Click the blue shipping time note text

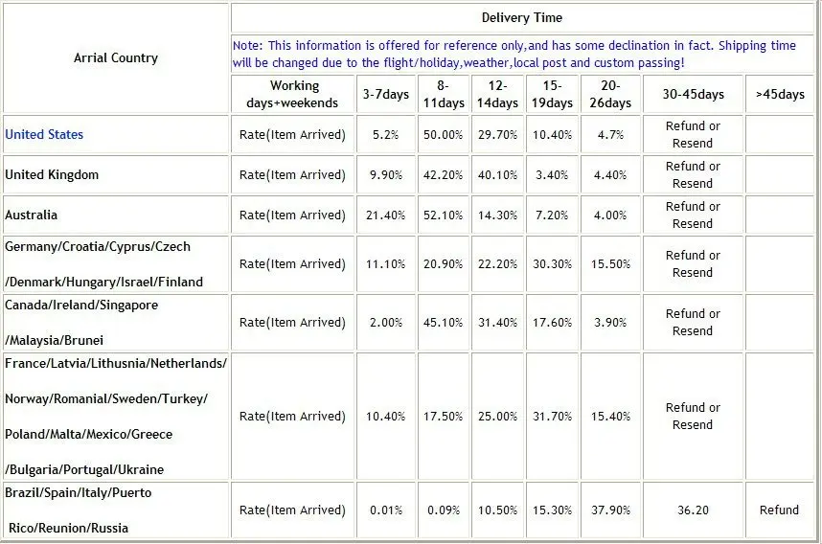click(x=514, y=54)
